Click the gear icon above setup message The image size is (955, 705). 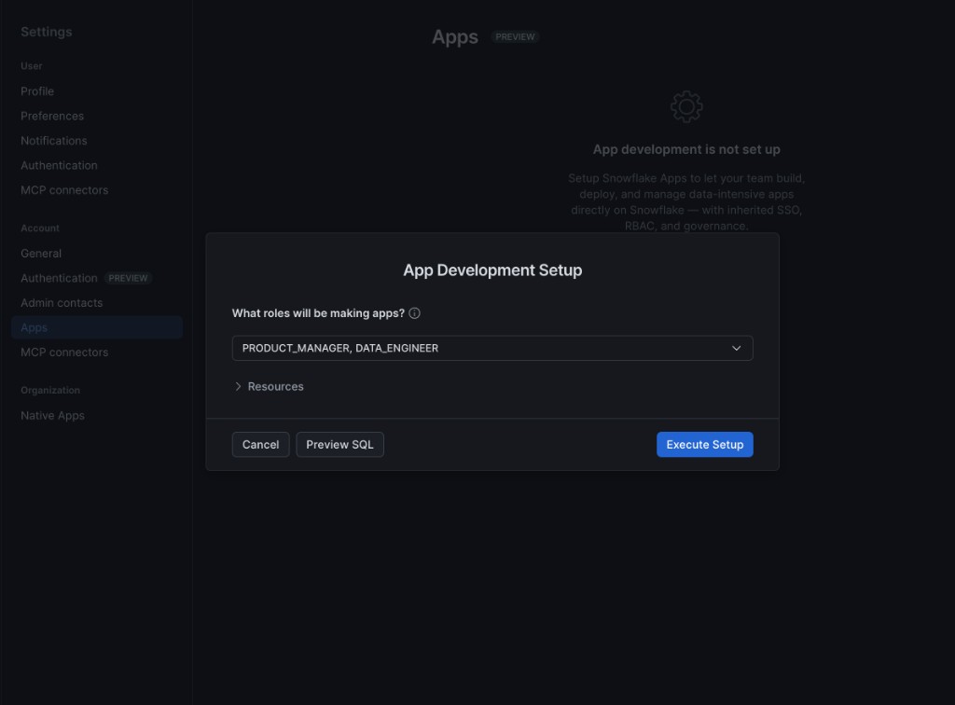tap(686, 106)
